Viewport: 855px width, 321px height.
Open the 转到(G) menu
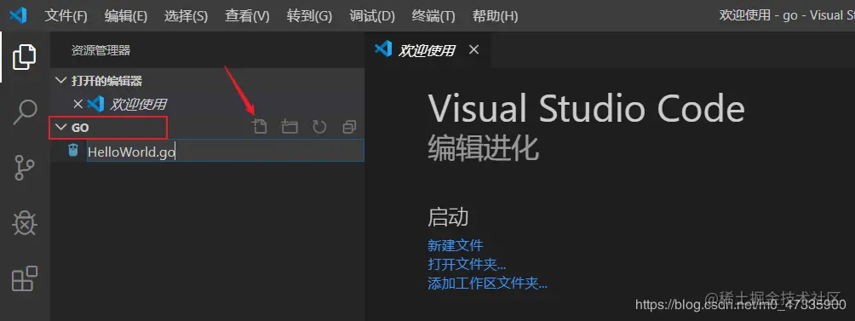click(309, 16)
